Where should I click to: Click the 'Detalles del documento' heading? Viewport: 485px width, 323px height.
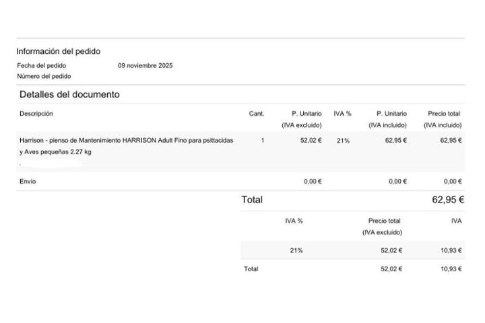pyautogui.click(x=69, y=94)
